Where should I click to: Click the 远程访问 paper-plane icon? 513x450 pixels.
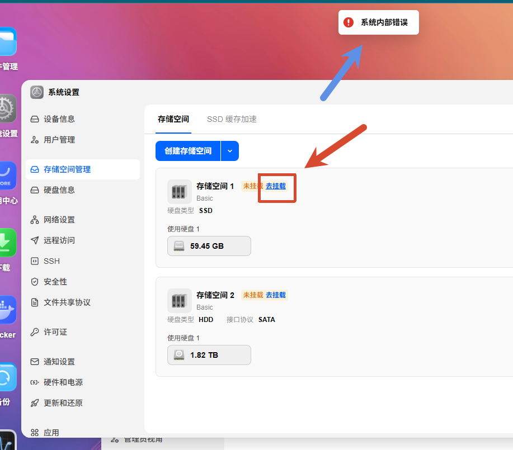(x=35, y=240)
